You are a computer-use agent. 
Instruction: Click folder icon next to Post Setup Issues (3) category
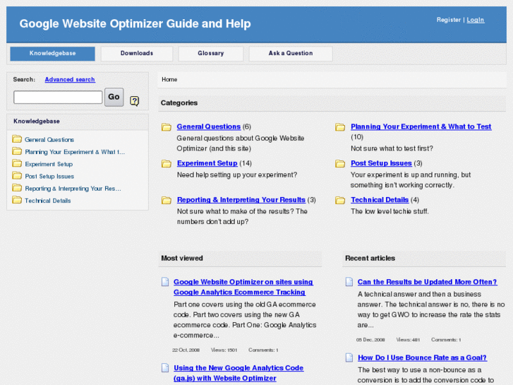[x=340, y=163]
